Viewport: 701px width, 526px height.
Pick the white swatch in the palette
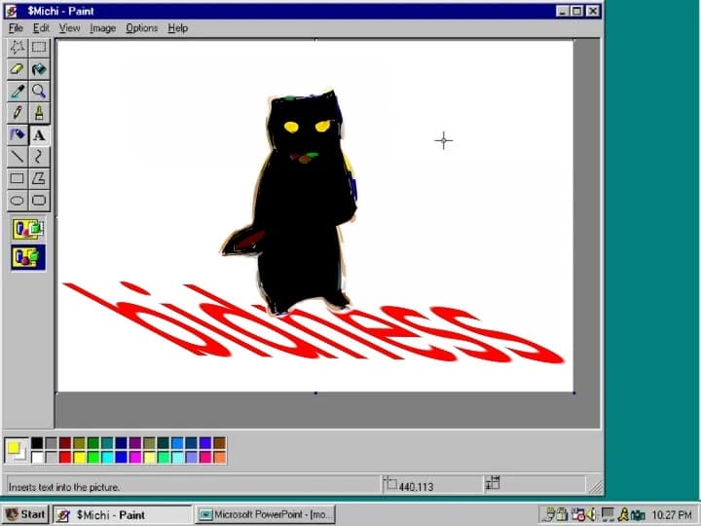(37, 457)
